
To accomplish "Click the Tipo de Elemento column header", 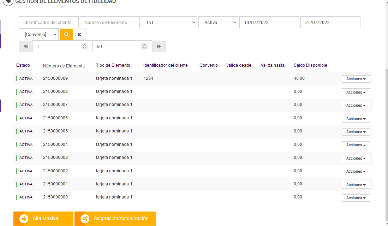I will [x=113, y=65].
